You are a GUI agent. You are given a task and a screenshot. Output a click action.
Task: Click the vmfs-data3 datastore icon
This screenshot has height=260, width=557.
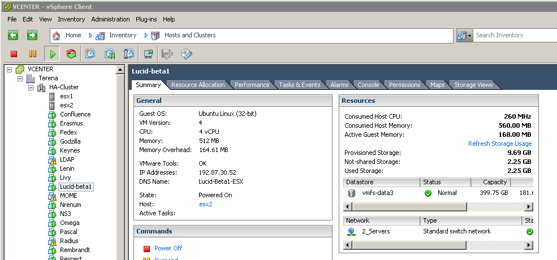[x=352, y=193]
